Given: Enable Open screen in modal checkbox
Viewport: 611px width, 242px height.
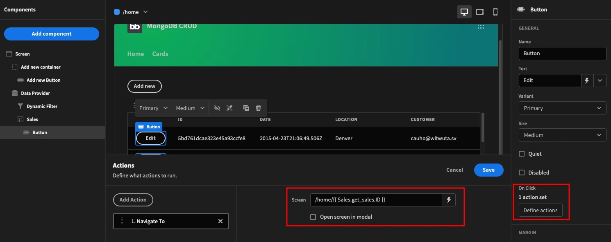Looking at the screenshot, I should tap(313, 217).
